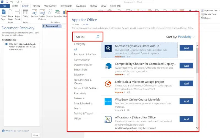
Task: Select the Productivity category
Action: coord(80,93)
